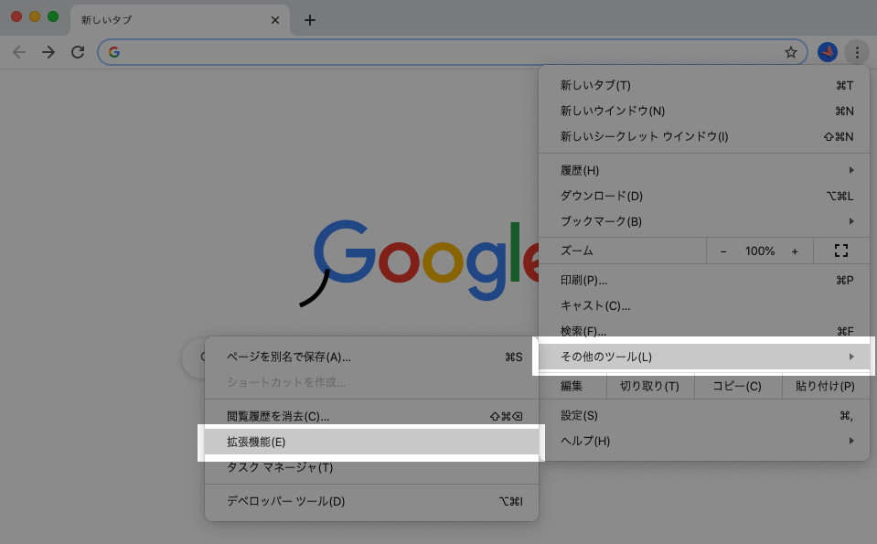This screenshot has width=877, height=544.
Task: Click the 貼り付け(P) edit button
Action: click(825, 386)
